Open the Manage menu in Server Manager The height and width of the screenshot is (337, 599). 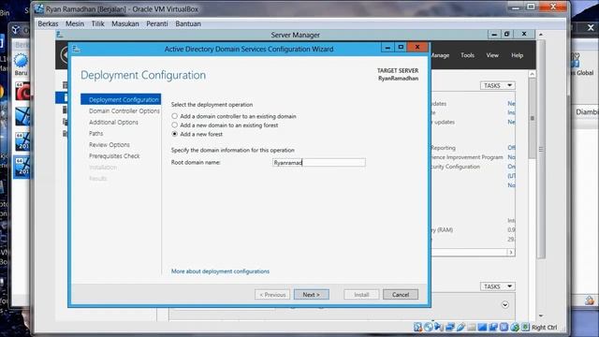coord(440,55)
